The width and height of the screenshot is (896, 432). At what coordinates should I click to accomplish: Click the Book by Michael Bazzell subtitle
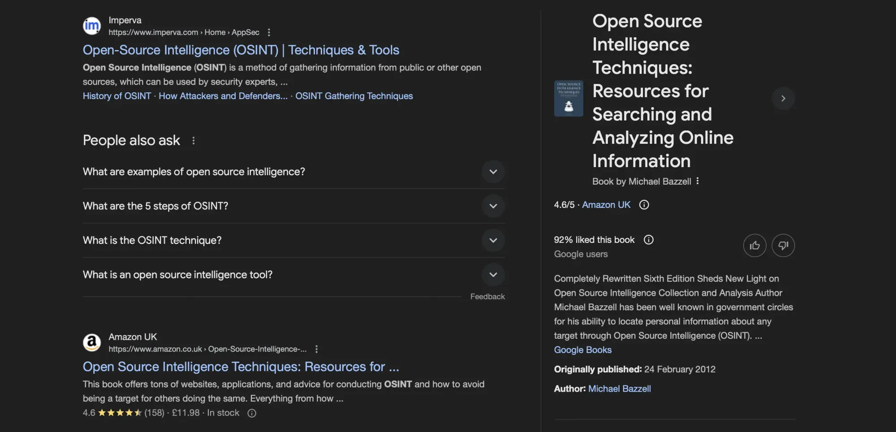pos(642,181)
